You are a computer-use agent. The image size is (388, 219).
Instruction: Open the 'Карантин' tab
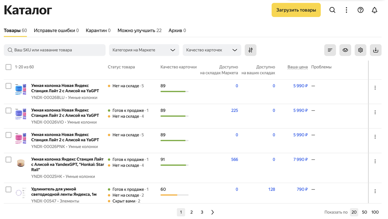point(98,30)
